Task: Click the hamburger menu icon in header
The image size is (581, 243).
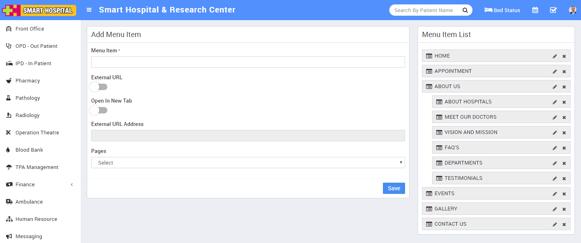Action: click(89, 10)
